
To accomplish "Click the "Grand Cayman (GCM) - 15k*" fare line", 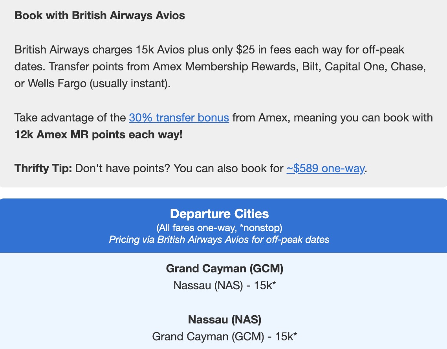I will coord(225,337).
